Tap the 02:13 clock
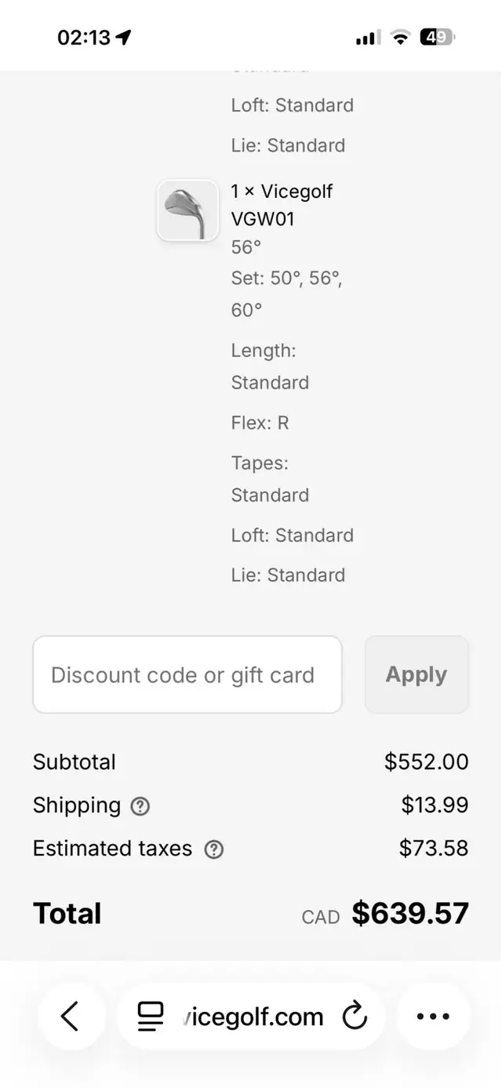This screenshot has height=1088, width=502. click(84, 37)
